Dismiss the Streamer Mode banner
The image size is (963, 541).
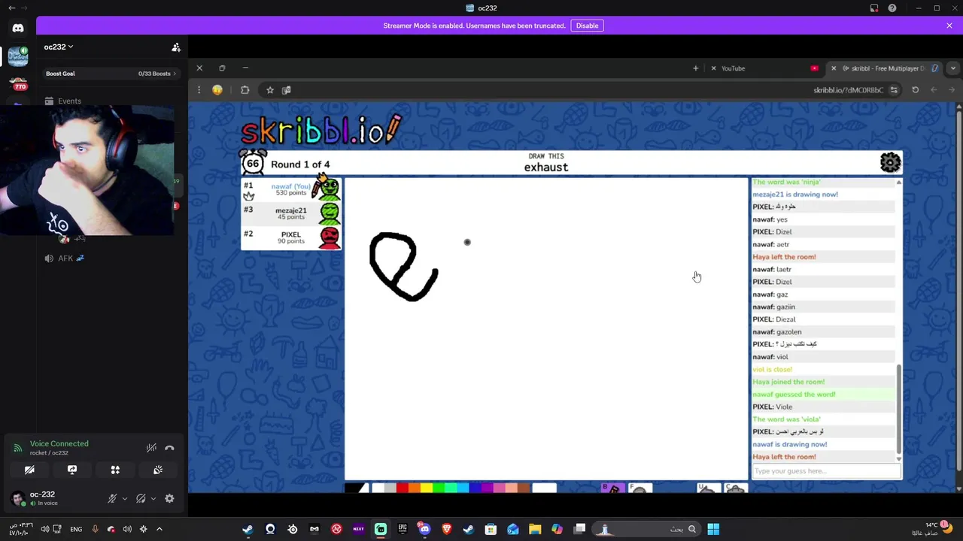[x=949, y=26]
